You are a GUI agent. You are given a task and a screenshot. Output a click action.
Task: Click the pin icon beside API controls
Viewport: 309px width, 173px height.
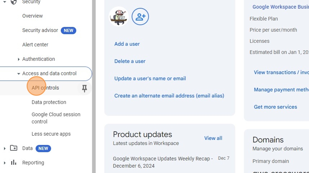pyautogui.click(x=84, y=88)
